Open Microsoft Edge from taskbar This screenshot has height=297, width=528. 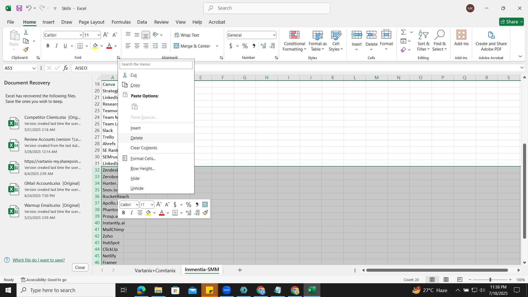point(141,290)
